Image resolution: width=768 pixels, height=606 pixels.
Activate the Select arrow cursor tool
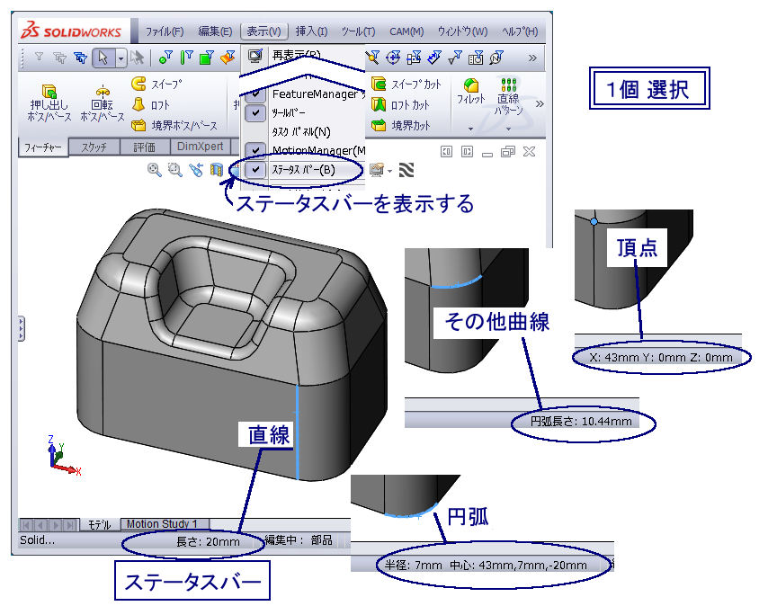point(103,58)
